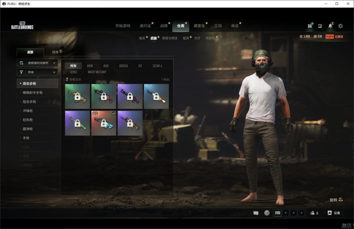Screen dimensions: 354x229
Task: Select the locked tan rifle skin thumbnail
Action: coord(77,96)
